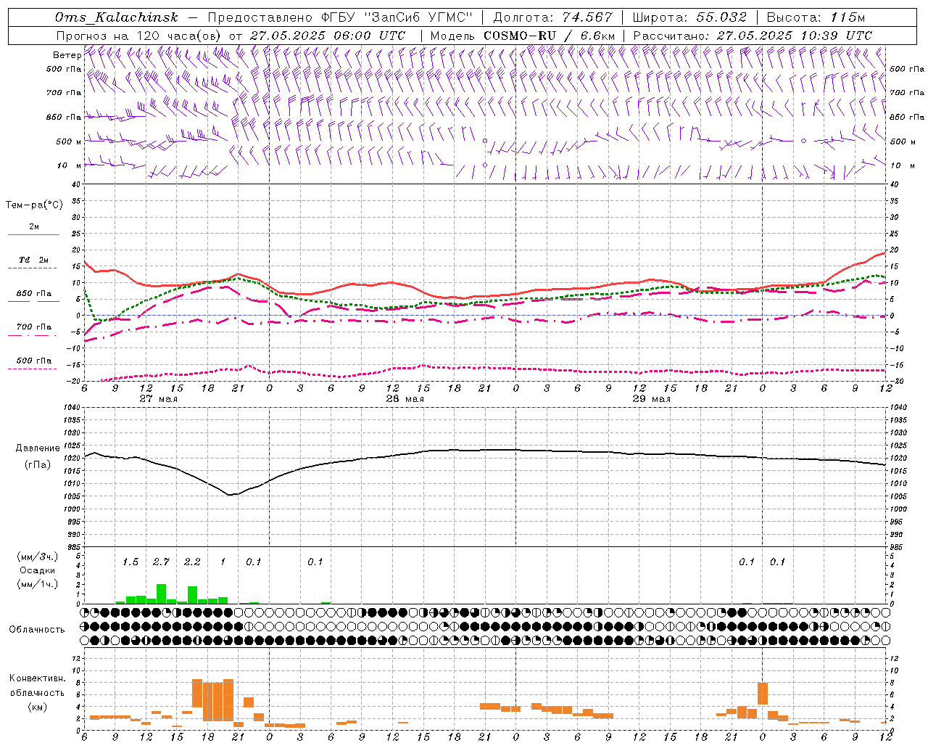The height and width of the screenshot is (743, 928).
Task: Click the Td 2м legend entry
Action: point(33,260)
